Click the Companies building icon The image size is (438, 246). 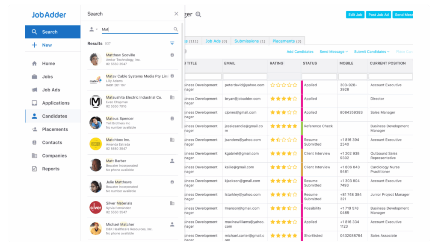tap(34, 156)
